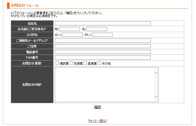This screenshot has width=196, height=126.
Task: Check the 建設業 checkbox
Action: tap(57, 63)
